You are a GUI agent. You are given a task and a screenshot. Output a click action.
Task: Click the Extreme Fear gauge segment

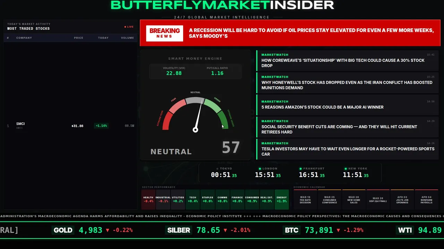(167, 121)
